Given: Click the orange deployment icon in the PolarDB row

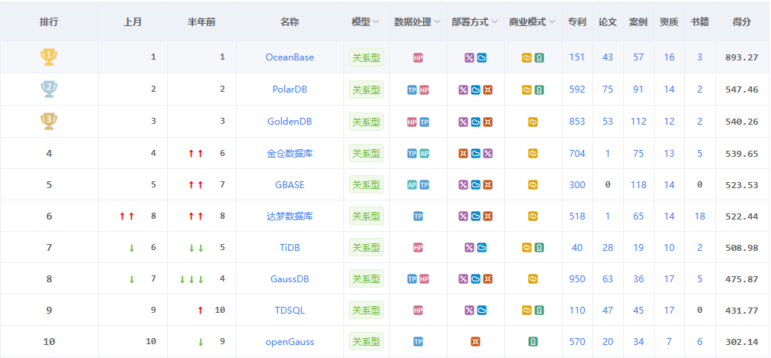Looking at the screenshot, I should click(487, 89).
